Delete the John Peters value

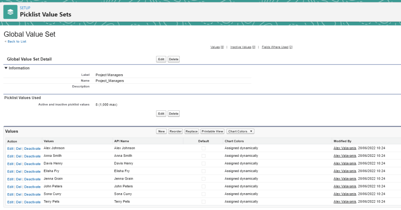[x=19, y=187]
